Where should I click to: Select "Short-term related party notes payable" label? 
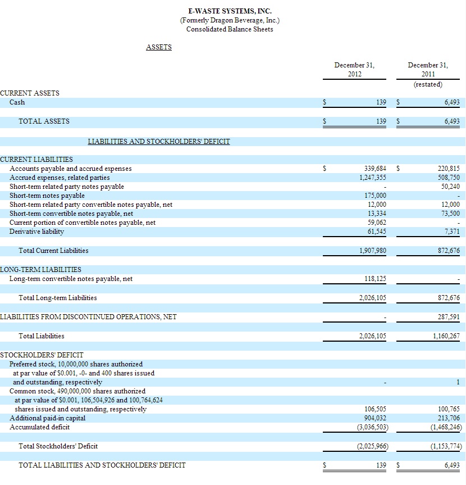(67, 187)
